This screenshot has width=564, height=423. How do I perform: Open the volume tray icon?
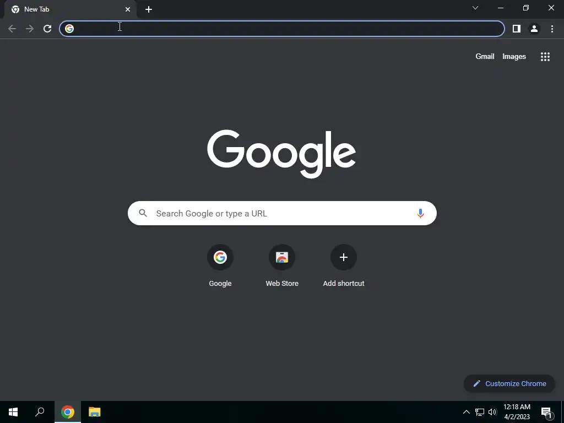[492, 412]
